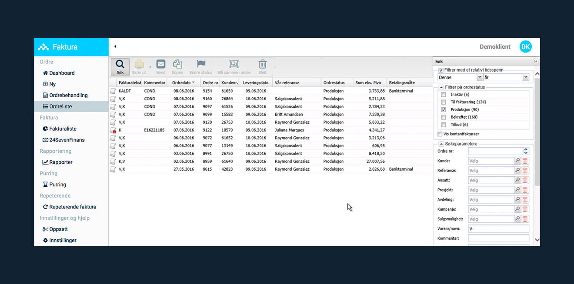Toggle Filtrer med et relativt tidsspenn checkbox
This screenshot has height=284, width=574.
point(441,70)
